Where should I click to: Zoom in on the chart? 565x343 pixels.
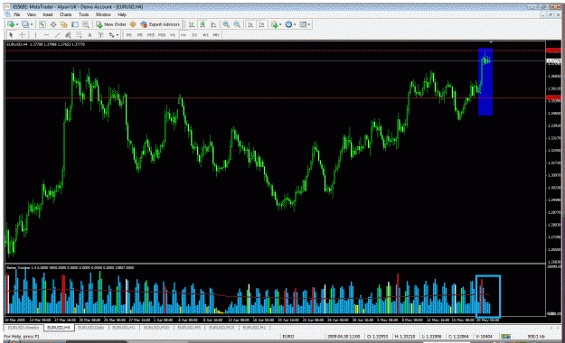pyautogui.click(x=226, y=24)
